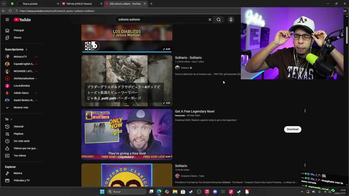The width and height of the screenshot is (349, 196).
Task: Click '15 M de vistas' under Solitario
Action: [x=182, y=170]
